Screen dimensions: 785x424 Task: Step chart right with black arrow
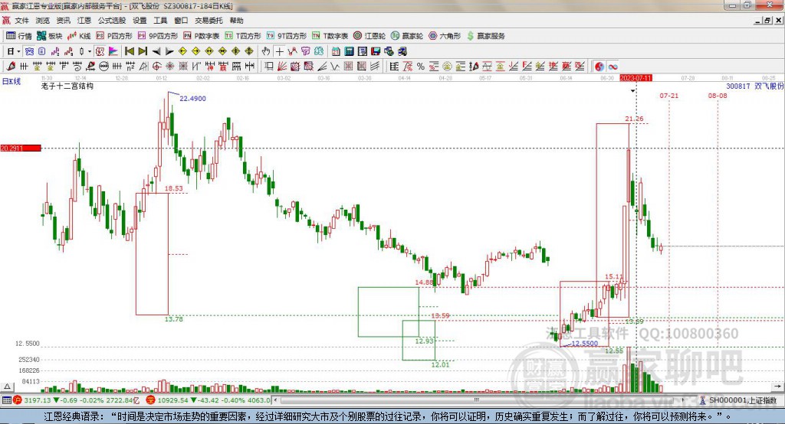[x=169, y=51]
